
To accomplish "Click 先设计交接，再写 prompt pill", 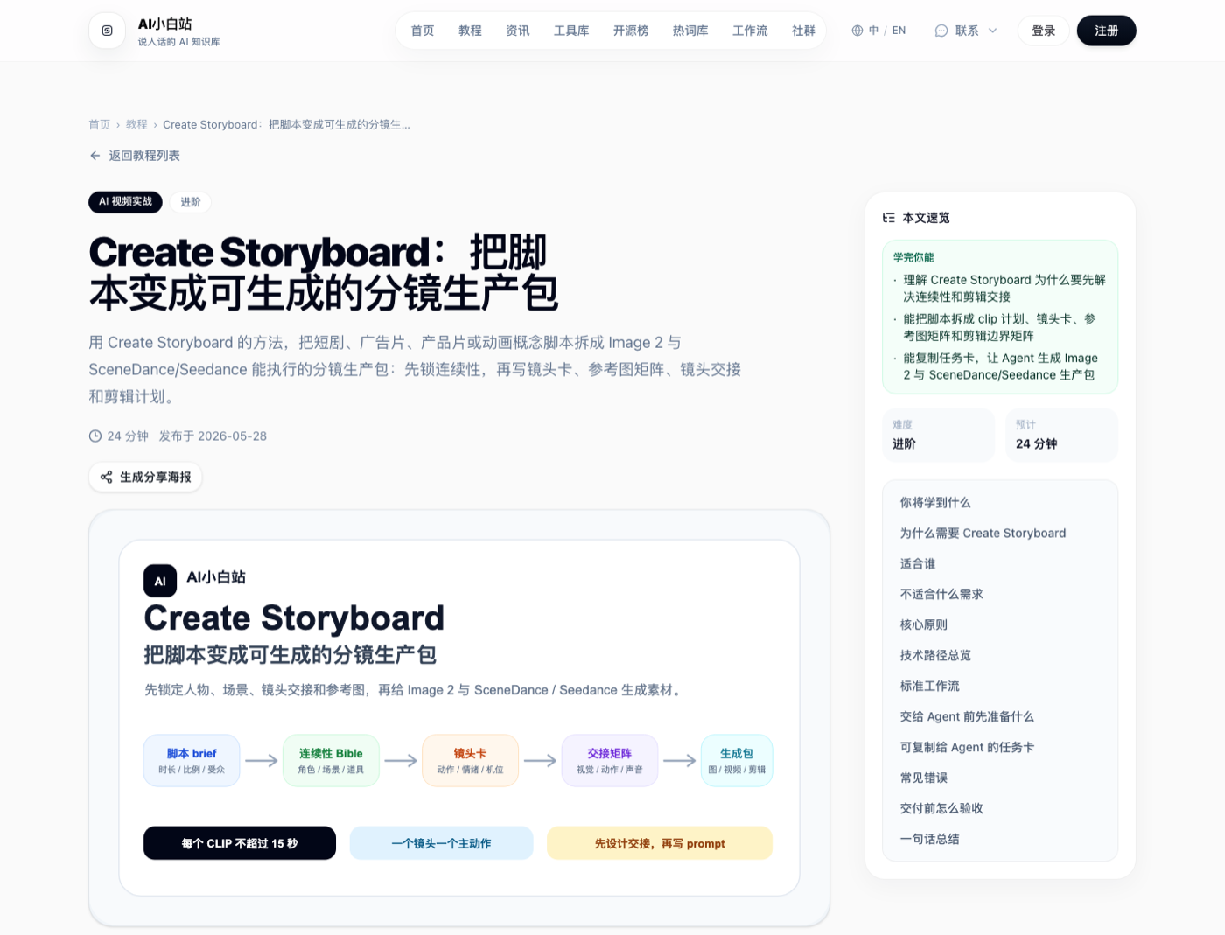I will [660, 843].
